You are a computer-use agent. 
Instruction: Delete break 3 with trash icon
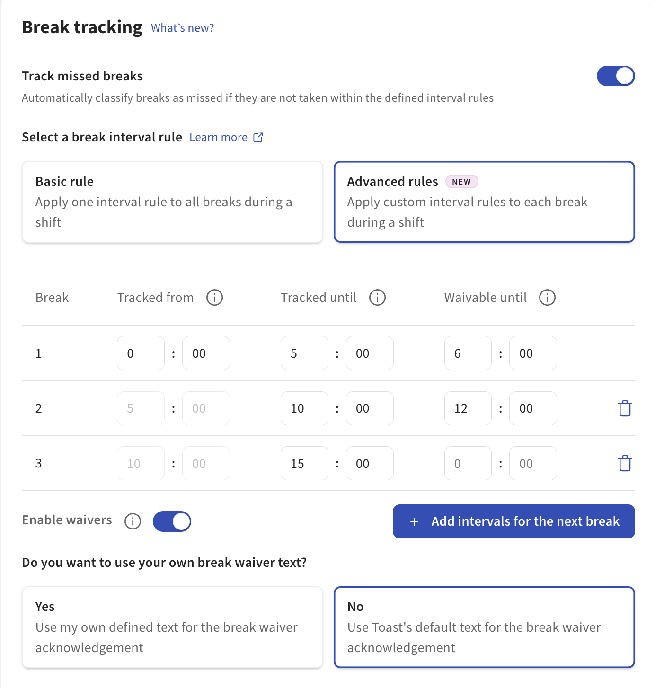625,463
